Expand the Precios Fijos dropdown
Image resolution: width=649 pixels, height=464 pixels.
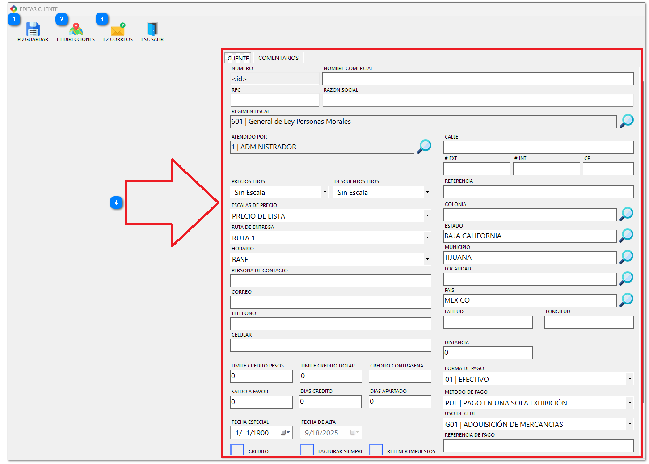coord(324,192)
